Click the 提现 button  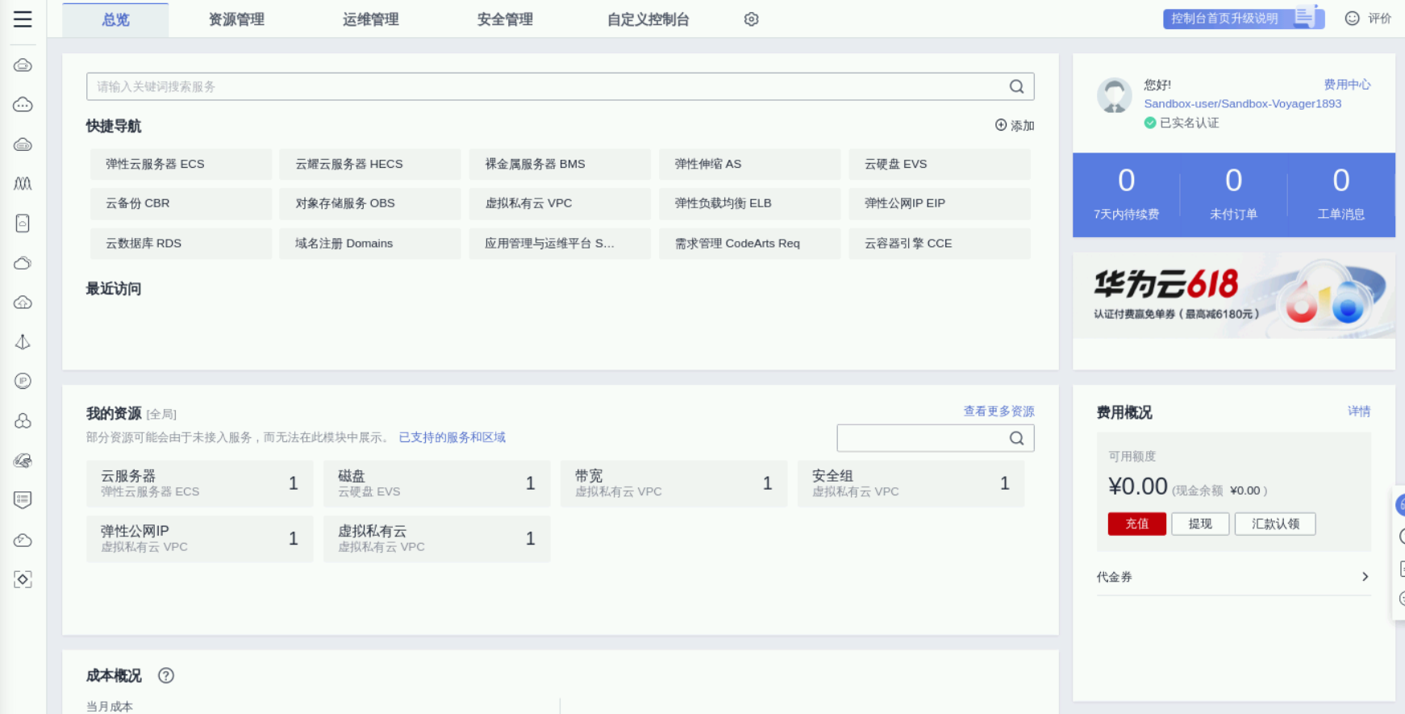pyautogui.click(x=1200, y=524)
